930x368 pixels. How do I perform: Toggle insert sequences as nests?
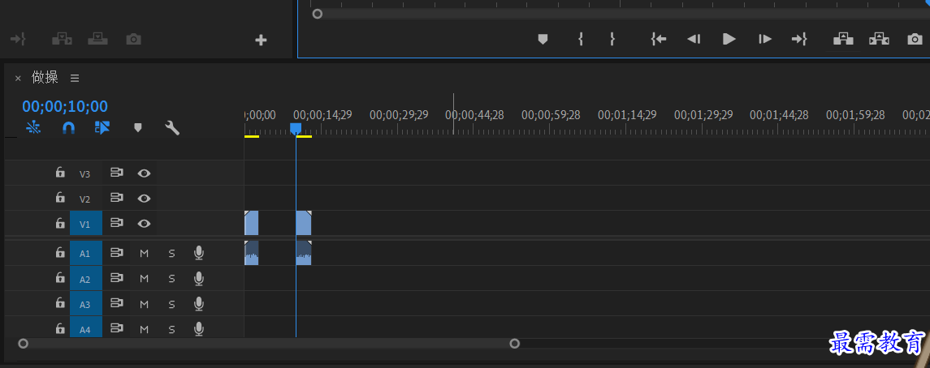click(34, 128)
